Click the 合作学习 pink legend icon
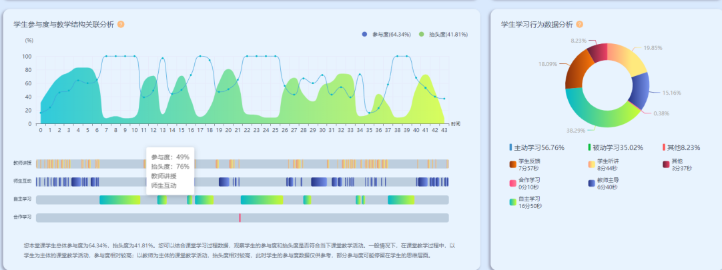 tap(512, 183)
